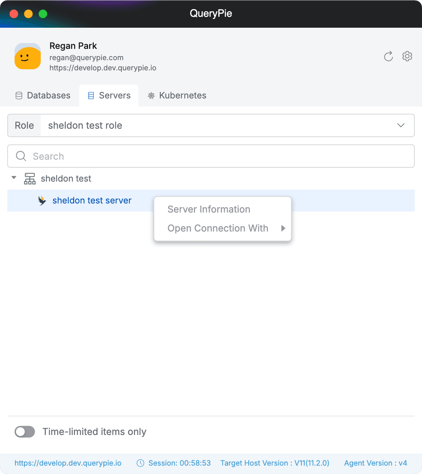Collapse the sheldon test tree group
This screenshot has width=422, height=474.
point(14,178)
